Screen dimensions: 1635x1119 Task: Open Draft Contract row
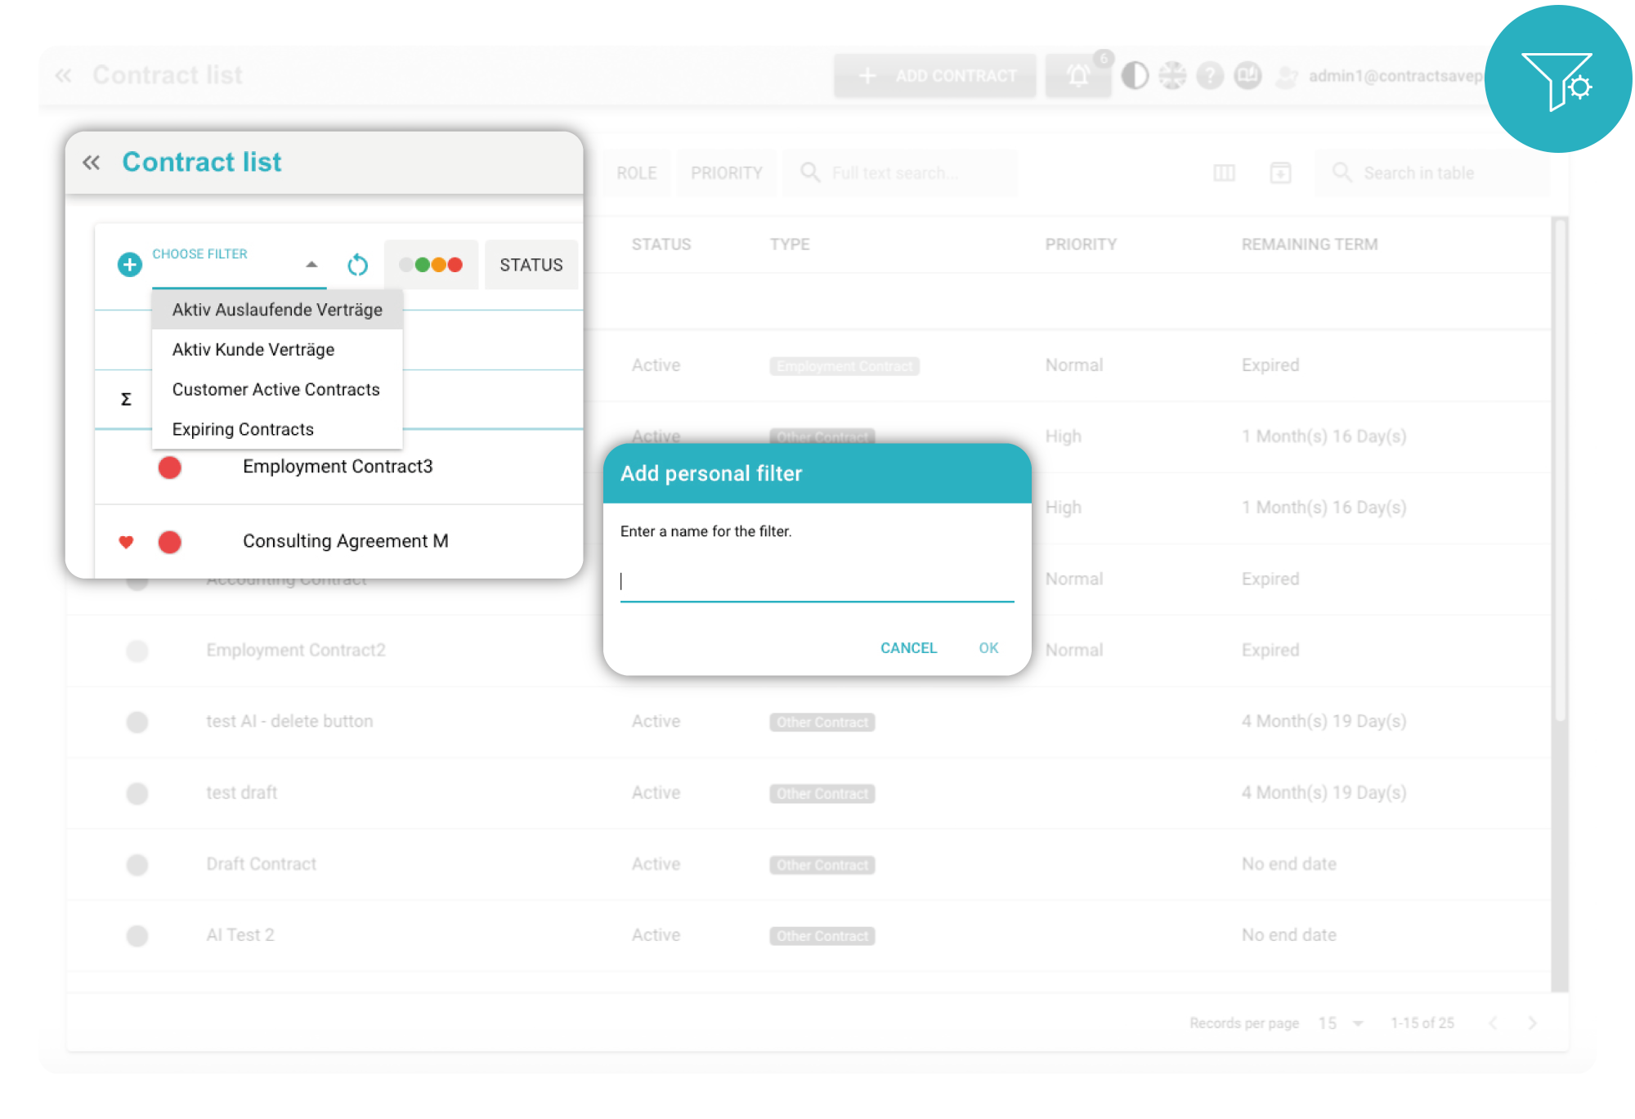coord(261,865)
